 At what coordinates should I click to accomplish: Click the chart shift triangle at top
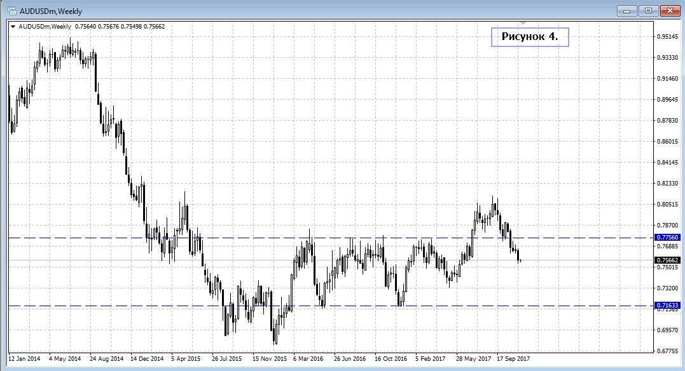(x=522, y=24)
